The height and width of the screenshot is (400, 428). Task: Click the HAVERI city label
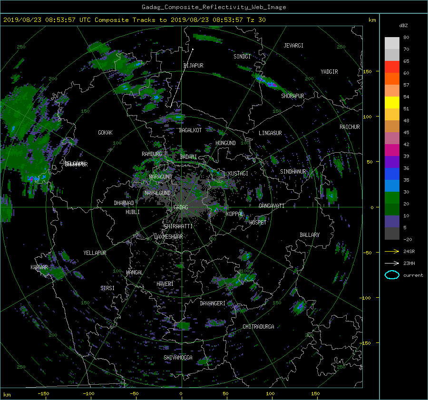[x=165, y=284]
